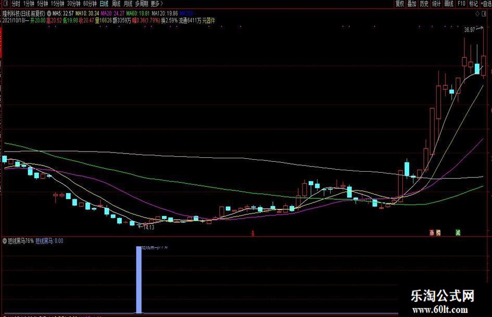Screen dimensions: 492x317
Task: Switch to 月线 monthly chart
Action: (x=128, y=4)
